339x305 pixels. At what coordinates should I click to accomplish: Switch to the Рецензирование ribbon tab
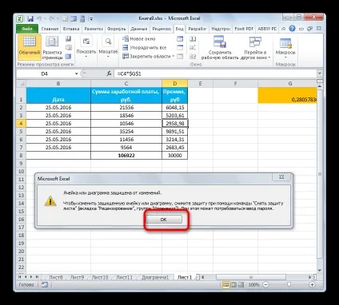point(162,29)
